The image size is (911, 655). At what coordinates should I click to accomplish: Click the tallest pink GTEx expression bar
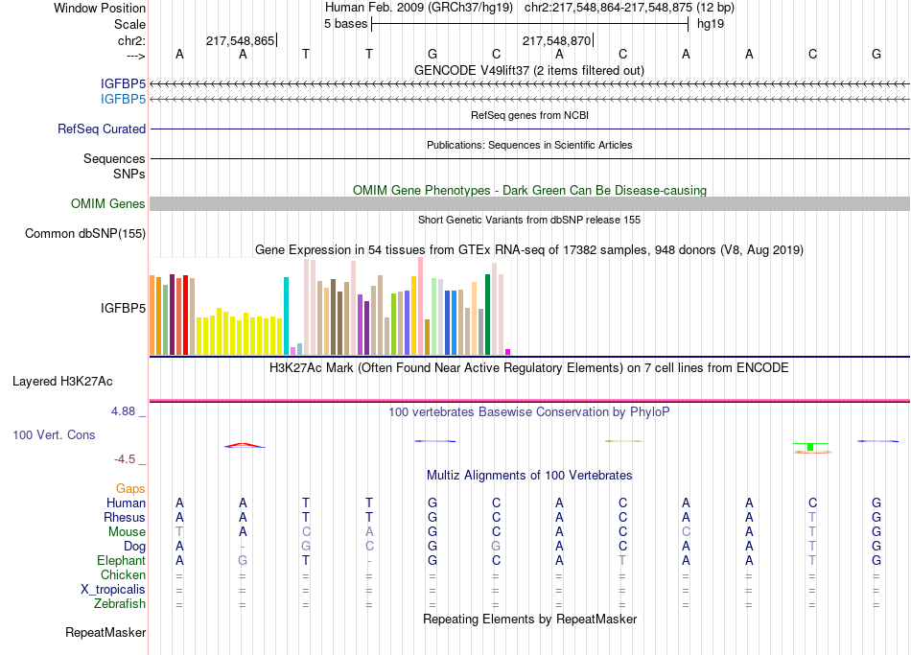[421, 306]
